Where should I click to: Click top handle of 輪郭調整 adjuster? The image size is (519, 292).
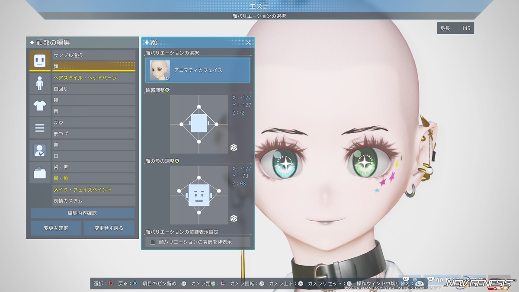[x=199, y=106]
